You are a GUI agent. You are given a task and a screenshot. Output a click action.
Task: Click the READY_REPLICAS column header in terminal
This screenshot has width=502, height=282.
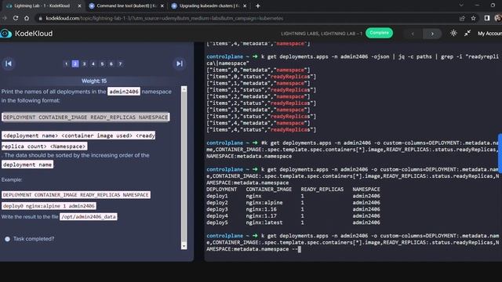coord(322,190)
